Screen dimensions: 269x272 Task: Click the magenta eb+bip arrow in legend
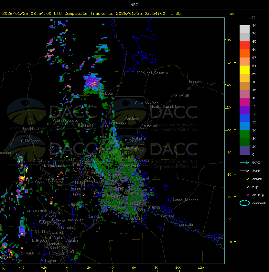pyautogui.click(x=244, y=195)
